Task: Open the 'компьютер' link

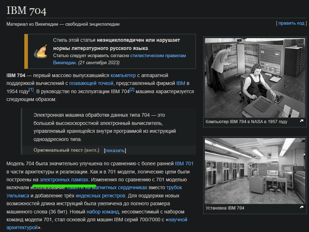Action: pyautogui.click(x=123, y=75)
